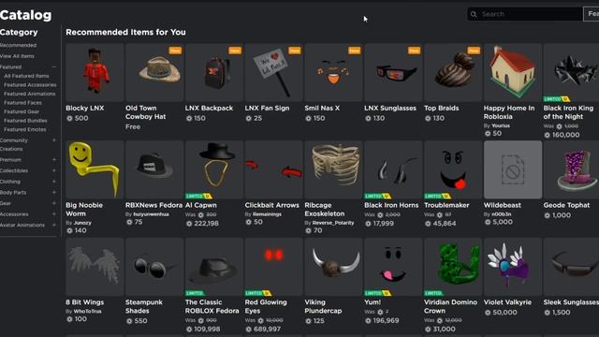Screen dimensions: 599x337
Task: Open the Black Iron King of the Night image
Action: [x=571, y=72]
